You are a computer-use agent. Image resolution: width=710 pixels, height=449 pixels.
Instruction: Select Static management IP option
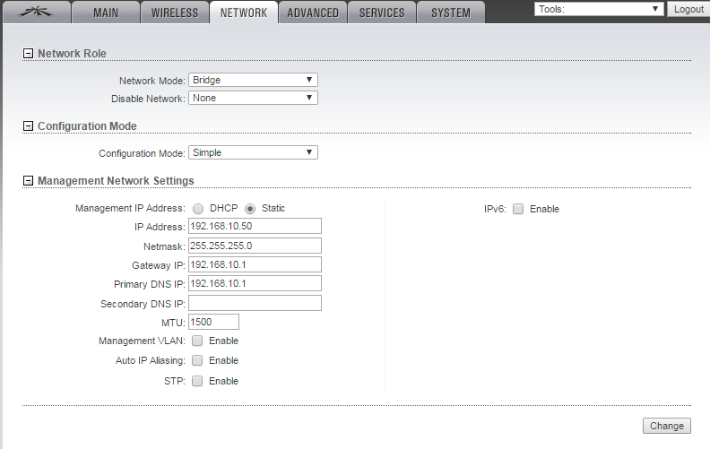click(x=250, y=209)
